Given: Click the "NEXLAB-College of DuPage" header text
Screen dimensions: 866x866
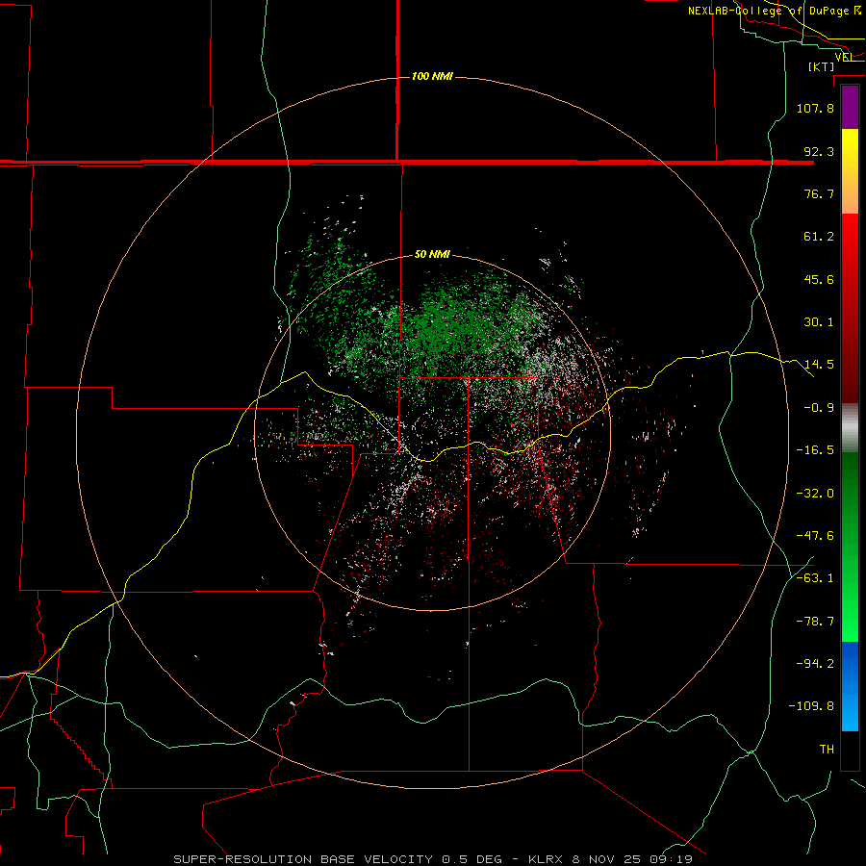Looking at the screenshot, I should tap(769, 11).
